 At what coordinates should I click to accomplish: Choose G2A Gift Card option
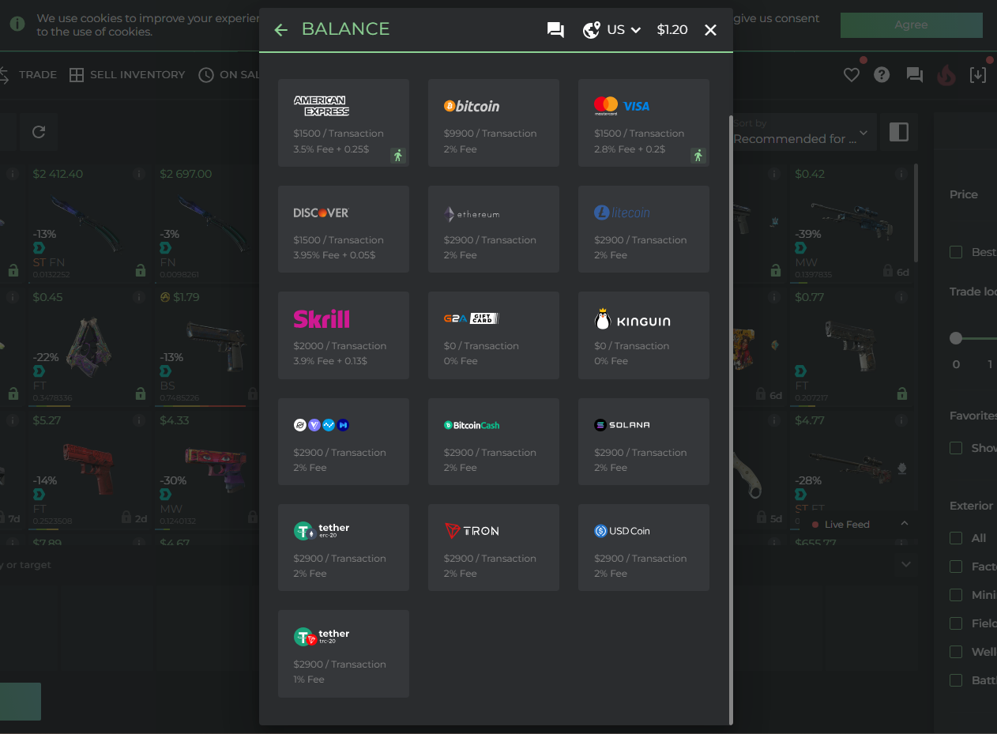pos(494,335)
